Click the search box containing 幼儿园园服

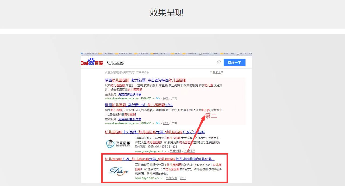pyautogui.click(x=164, y=63)
